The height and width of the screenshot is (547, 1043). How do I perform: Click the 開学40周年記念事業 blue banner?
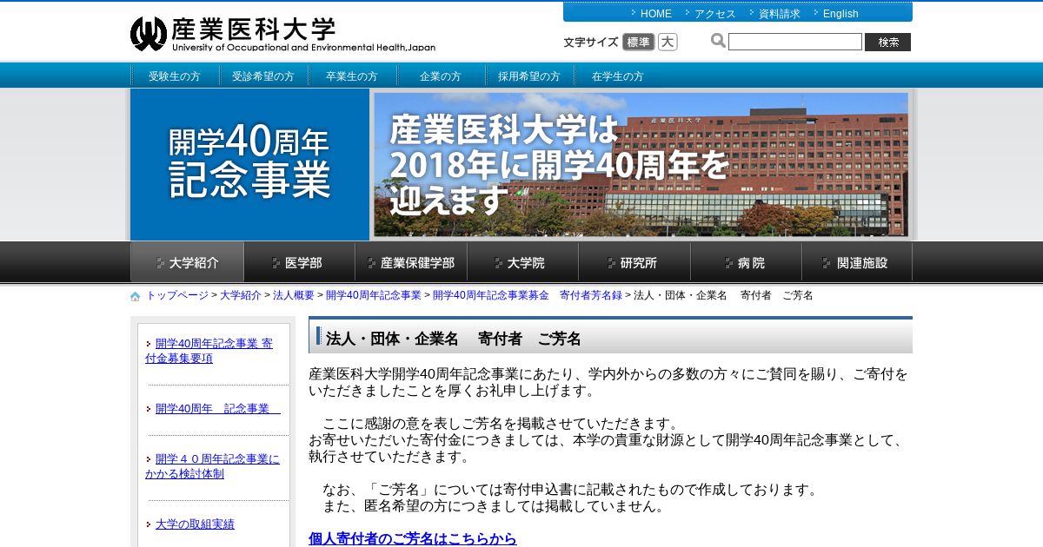(250, 164)
